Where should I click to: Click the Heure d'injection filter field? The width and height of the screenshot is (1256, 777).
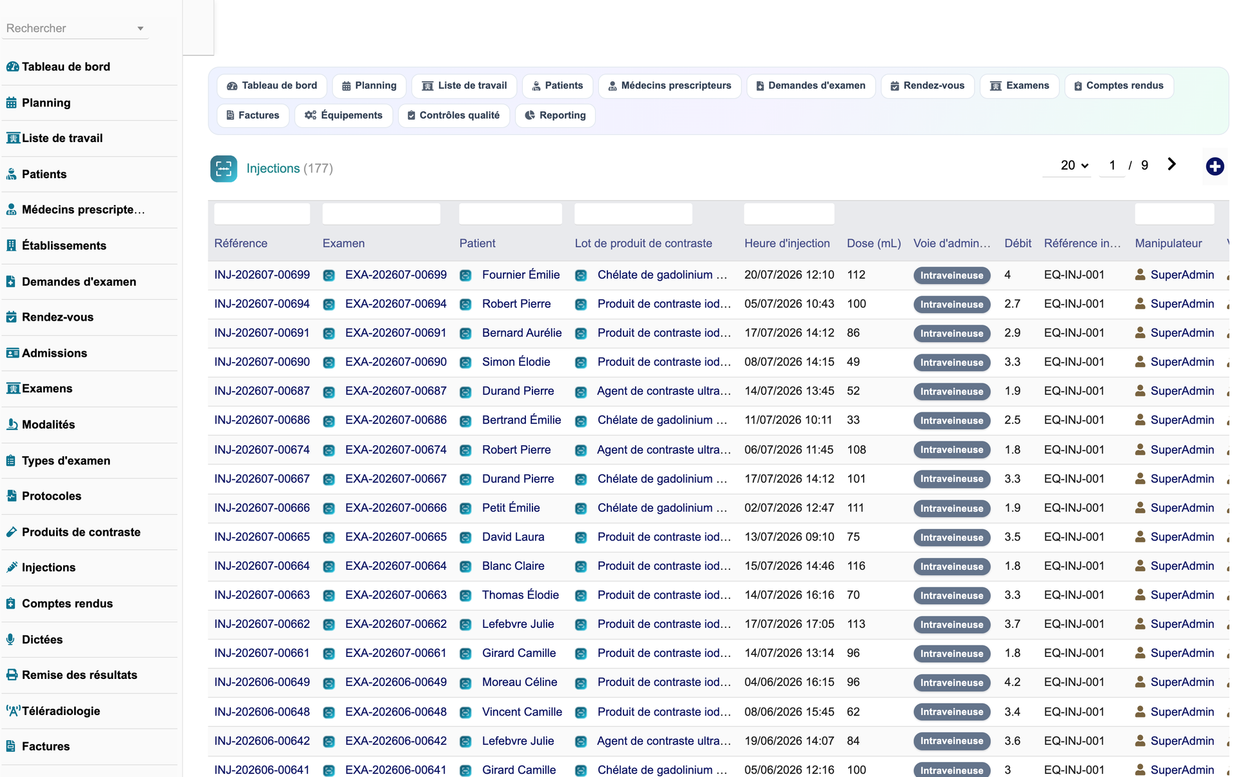[789, 214]
